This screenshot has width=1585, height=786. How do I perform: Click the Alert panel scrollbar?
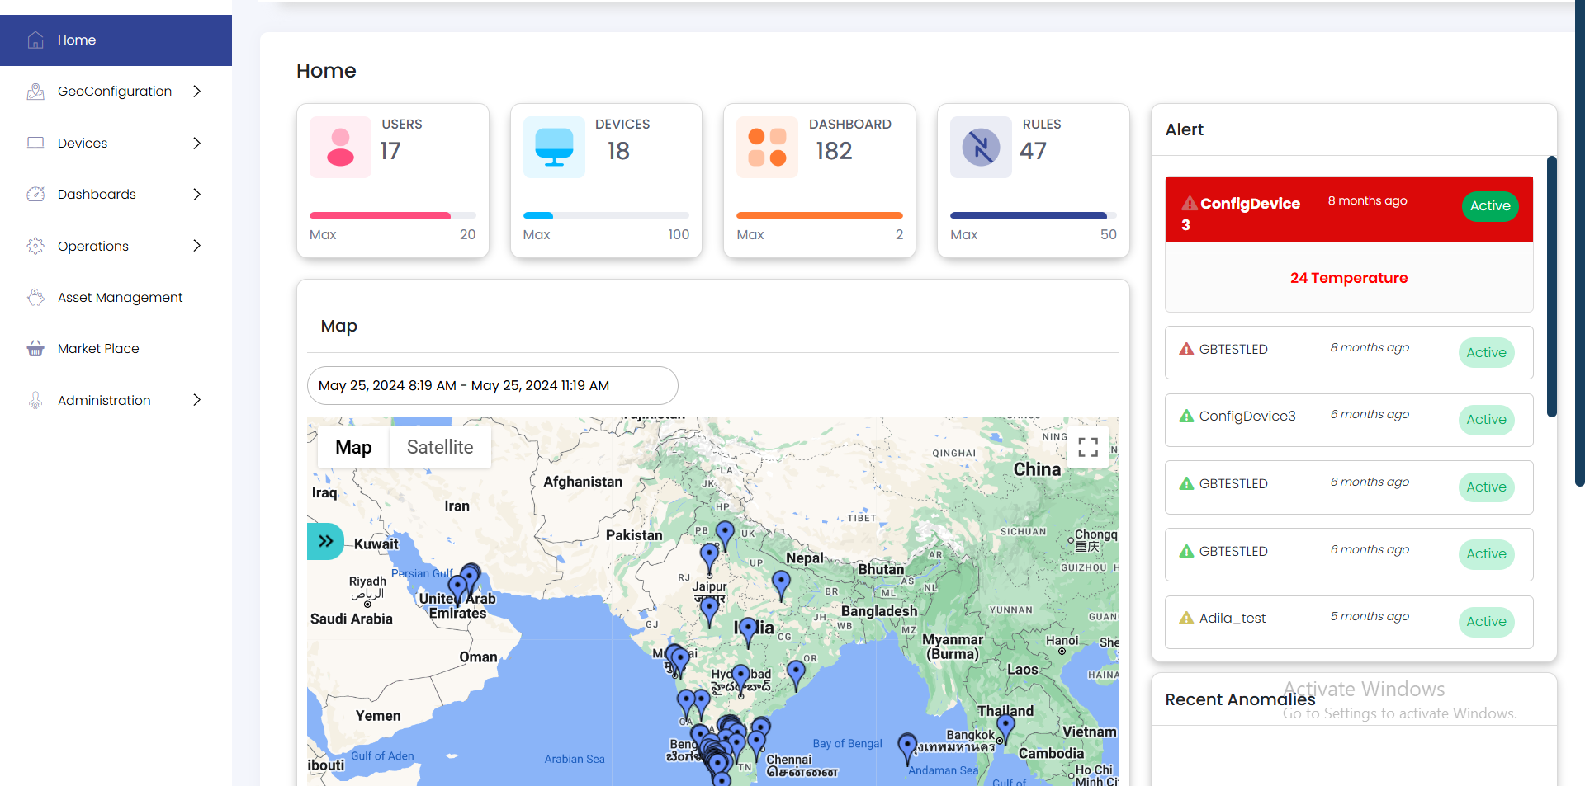1552,287
